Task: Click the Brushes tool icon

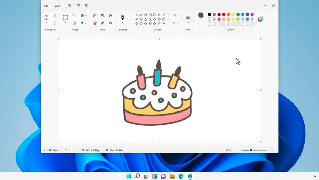Action: pos(123,17)
